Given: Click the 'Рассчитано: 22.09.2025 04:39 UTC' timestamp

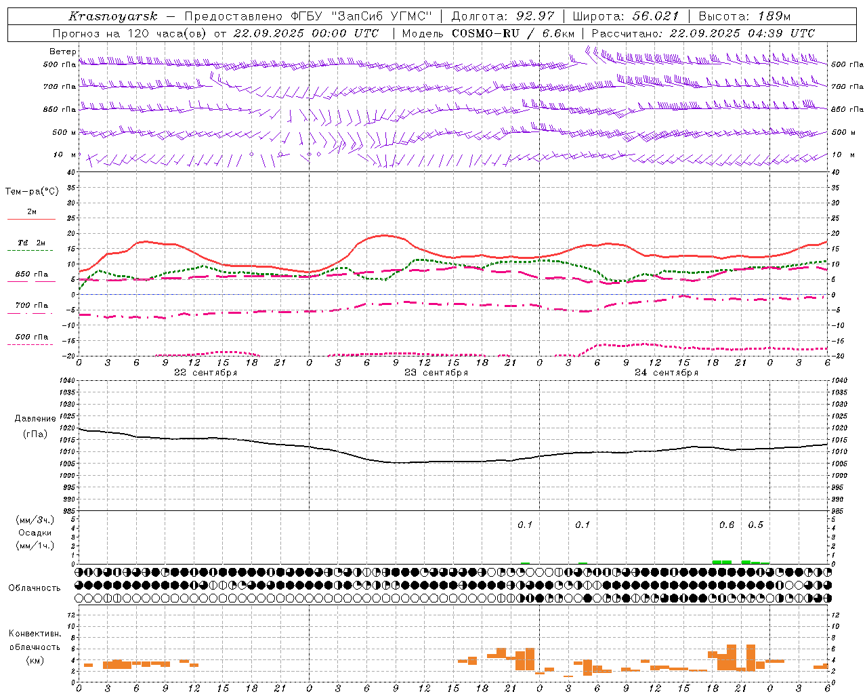Looking at the screenshot, I should pos(703,33).
